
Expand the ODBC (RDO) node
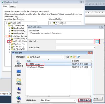[9, 47]
